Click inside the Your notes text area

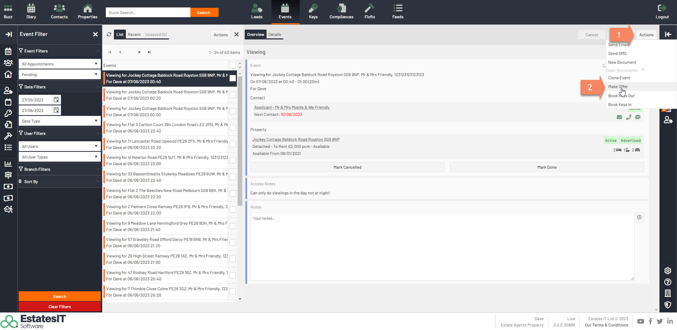click(442, 247)
